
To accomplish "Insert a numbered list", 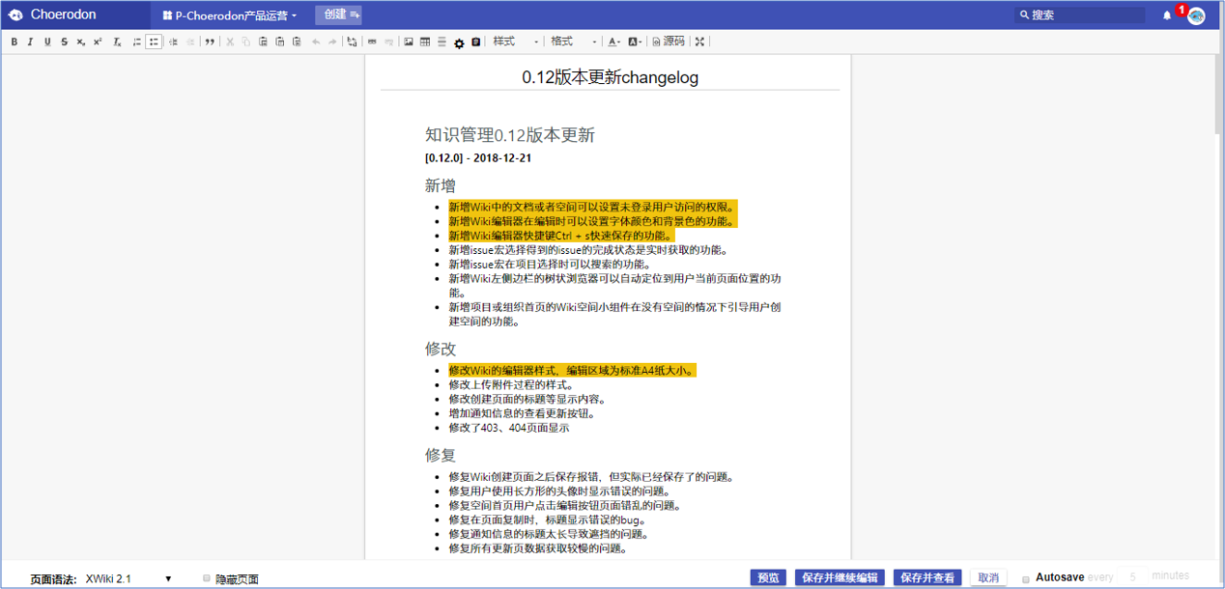I will click(137, 42).
